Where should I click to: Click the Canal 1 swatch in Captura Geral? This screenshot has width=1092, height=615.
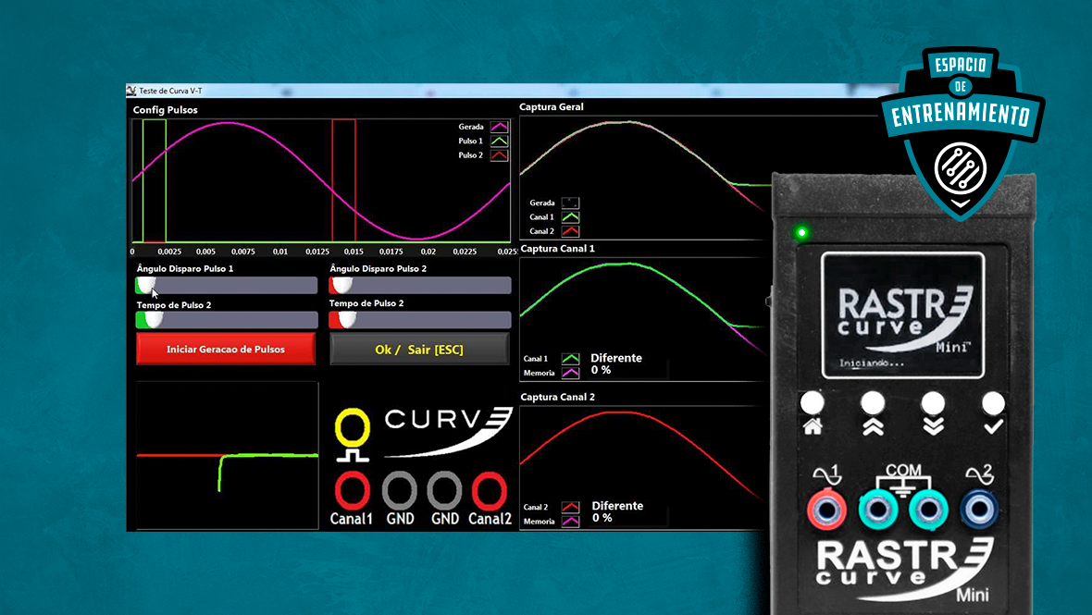(x=570, y=216)
